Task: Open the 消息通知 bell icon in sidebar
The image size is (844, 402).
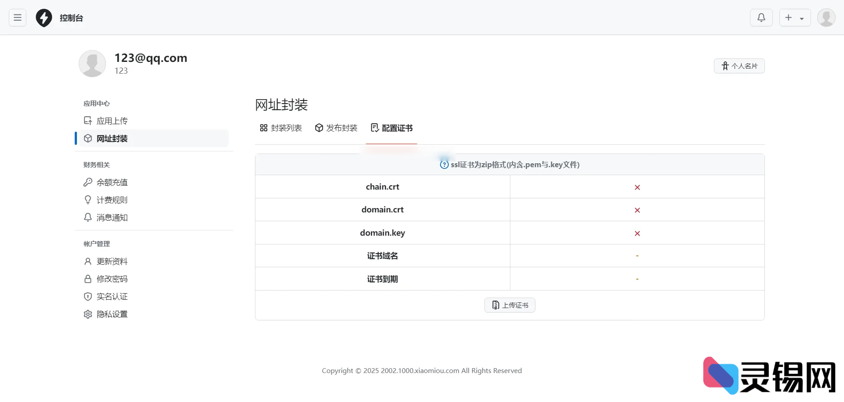Action: 87,217
